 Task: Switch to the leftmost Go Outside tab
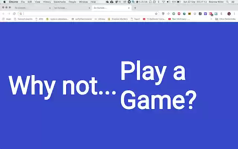pyautogui.click(x=32, y=8)
